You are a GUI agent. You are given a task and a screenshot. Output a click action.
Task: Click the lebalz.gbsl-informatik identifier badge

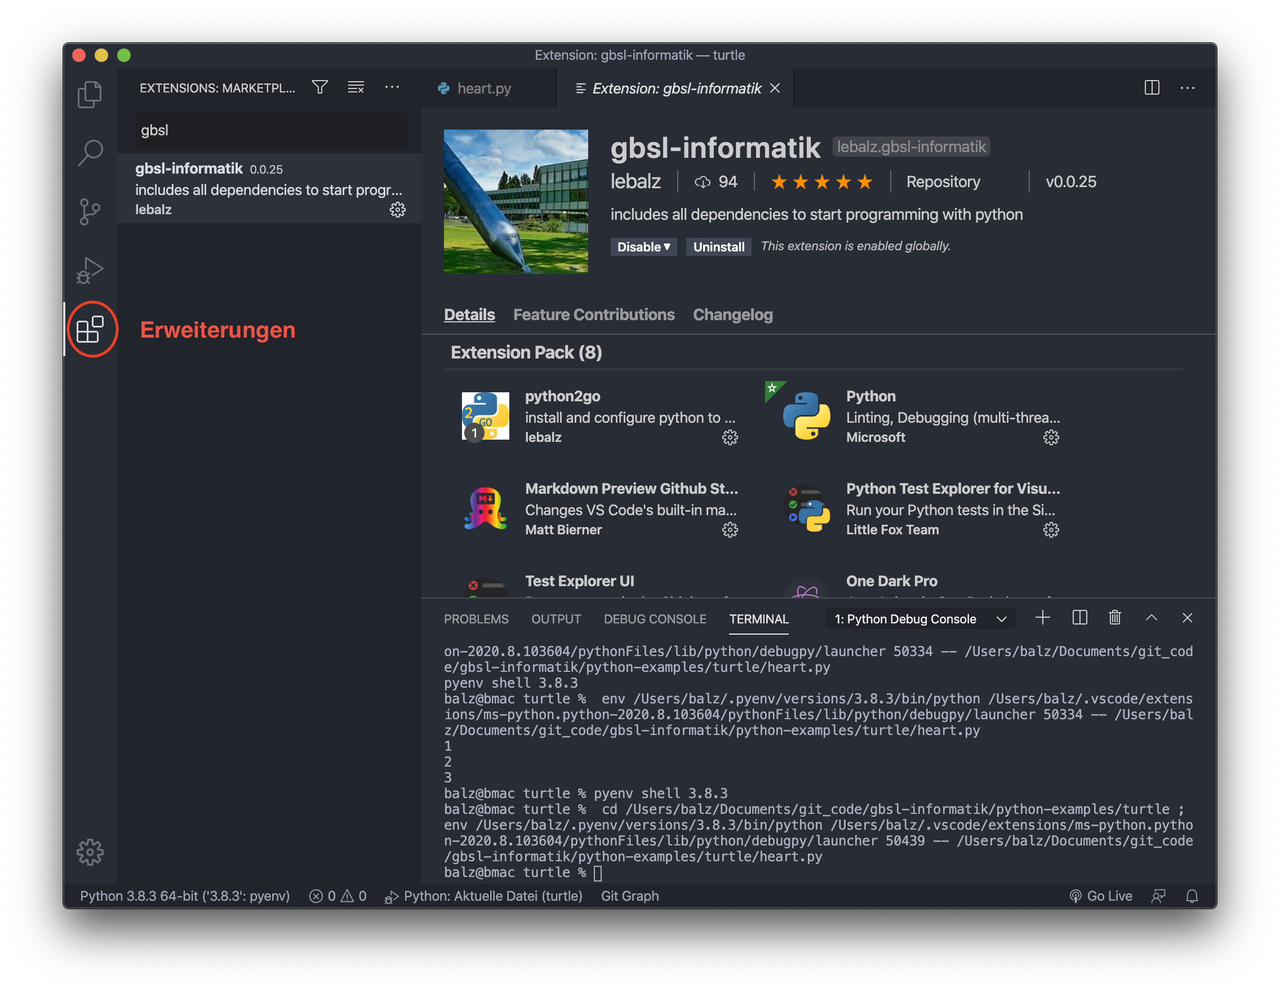(x=912, y=147)
